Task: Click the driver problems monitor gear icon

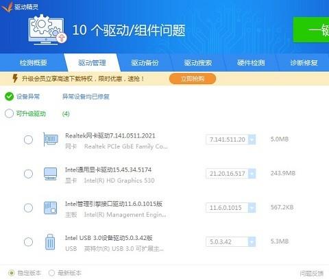Action: coord(47,29)
